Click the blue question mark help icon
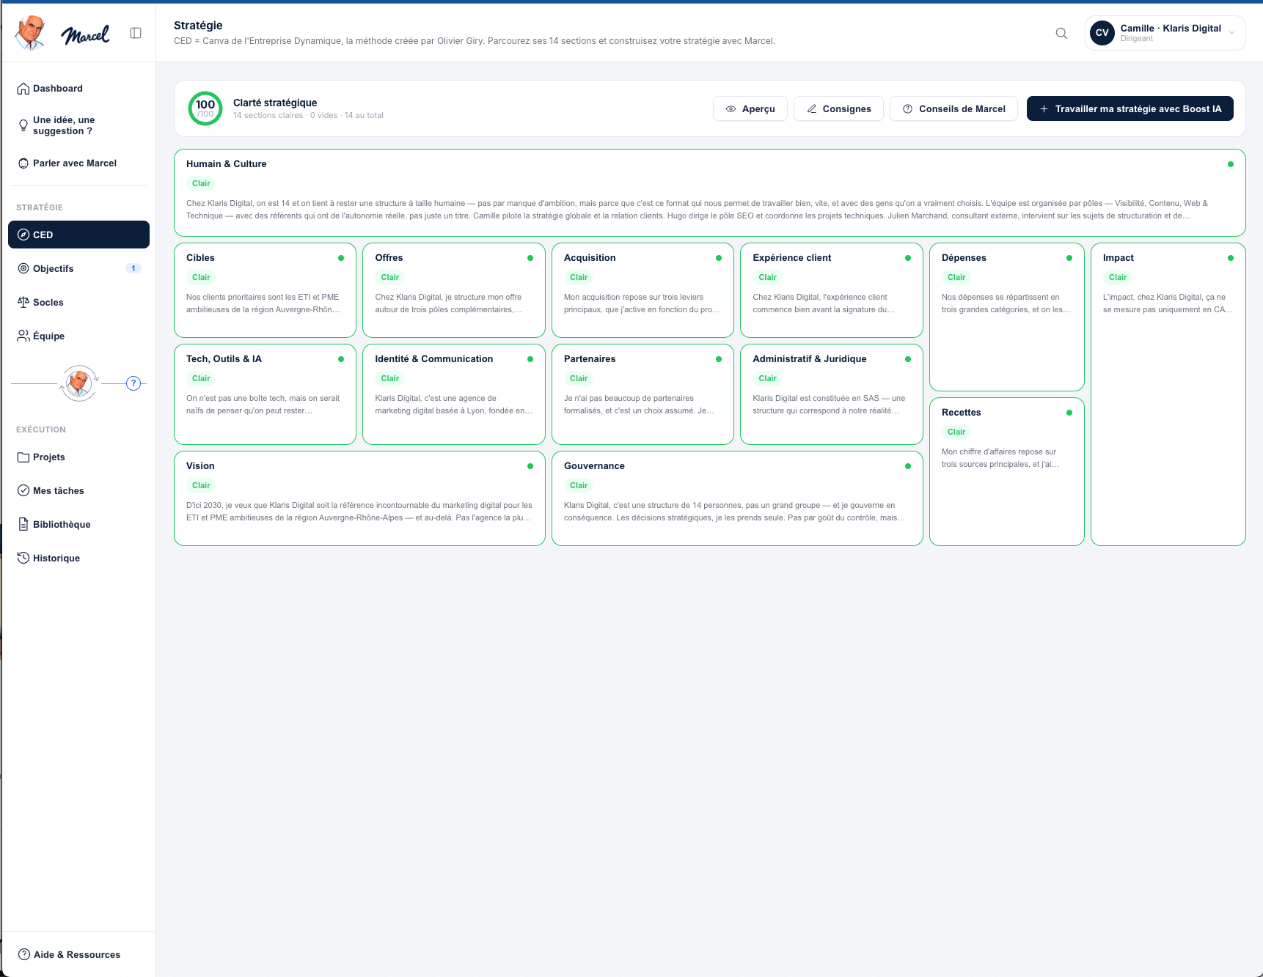Viewport: 1263px width, 977px height. [133, 383]
